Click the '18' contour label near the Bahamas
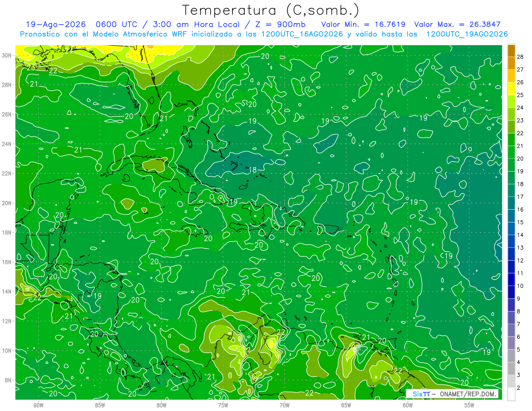 pos(253,170)
